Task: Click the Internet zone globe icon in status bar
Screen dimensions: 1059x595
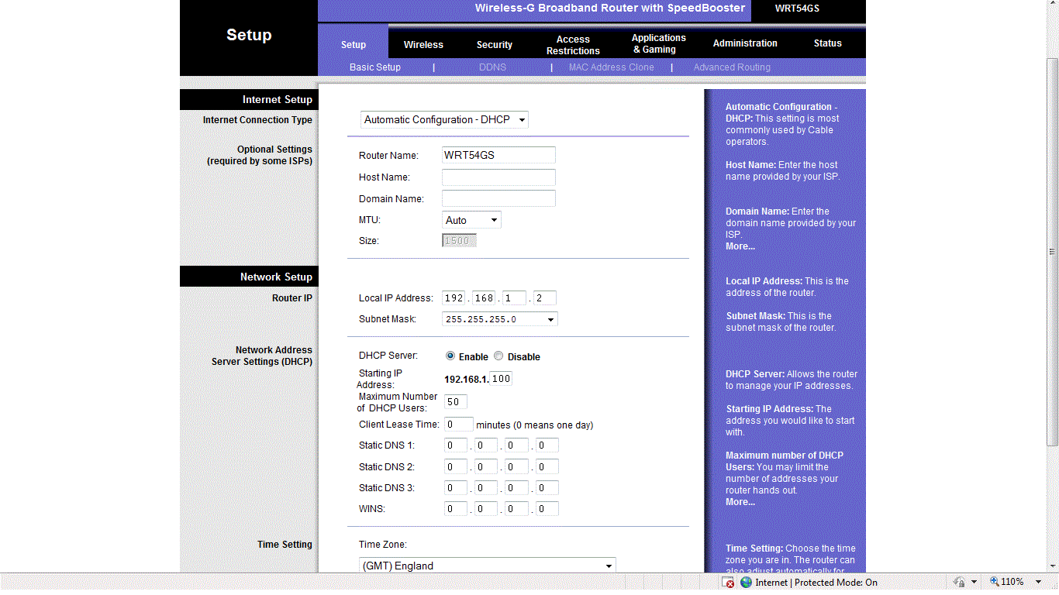Action: coord(744,582)
